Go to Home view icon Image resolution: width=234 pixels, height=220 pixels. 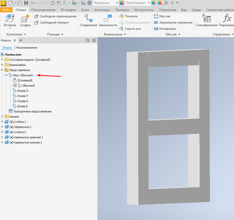52,3
